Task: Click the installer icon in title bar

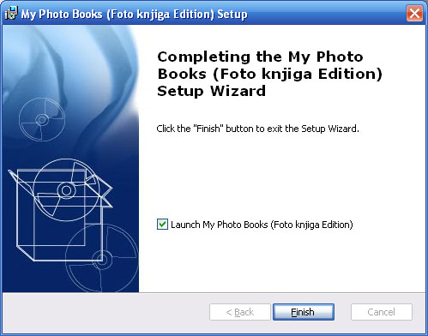Action: pyautogui.click(x=11, y=13)
